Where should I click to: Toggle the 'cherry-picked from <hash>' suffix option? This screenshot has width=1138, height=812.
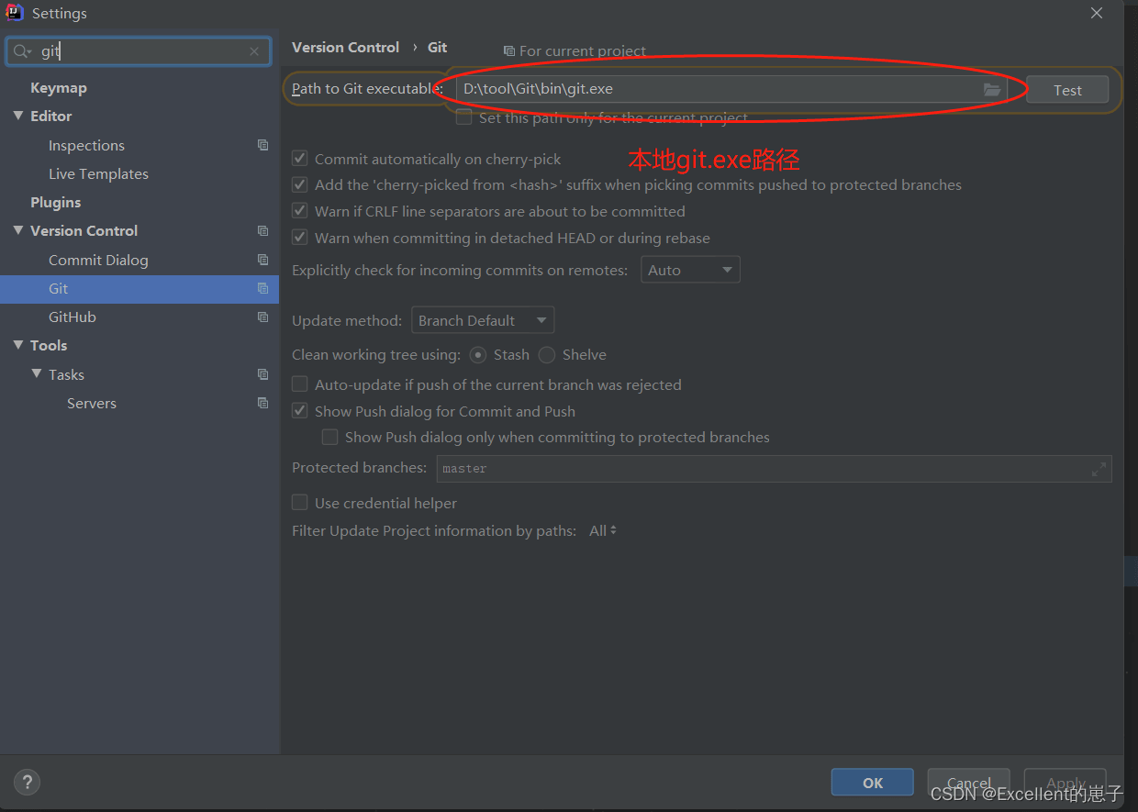299,184
